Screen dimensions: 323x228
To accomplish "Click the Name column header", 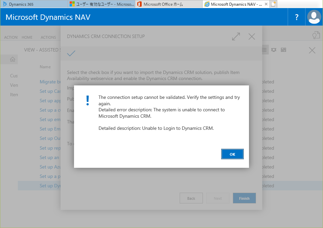I will [45, 67].
